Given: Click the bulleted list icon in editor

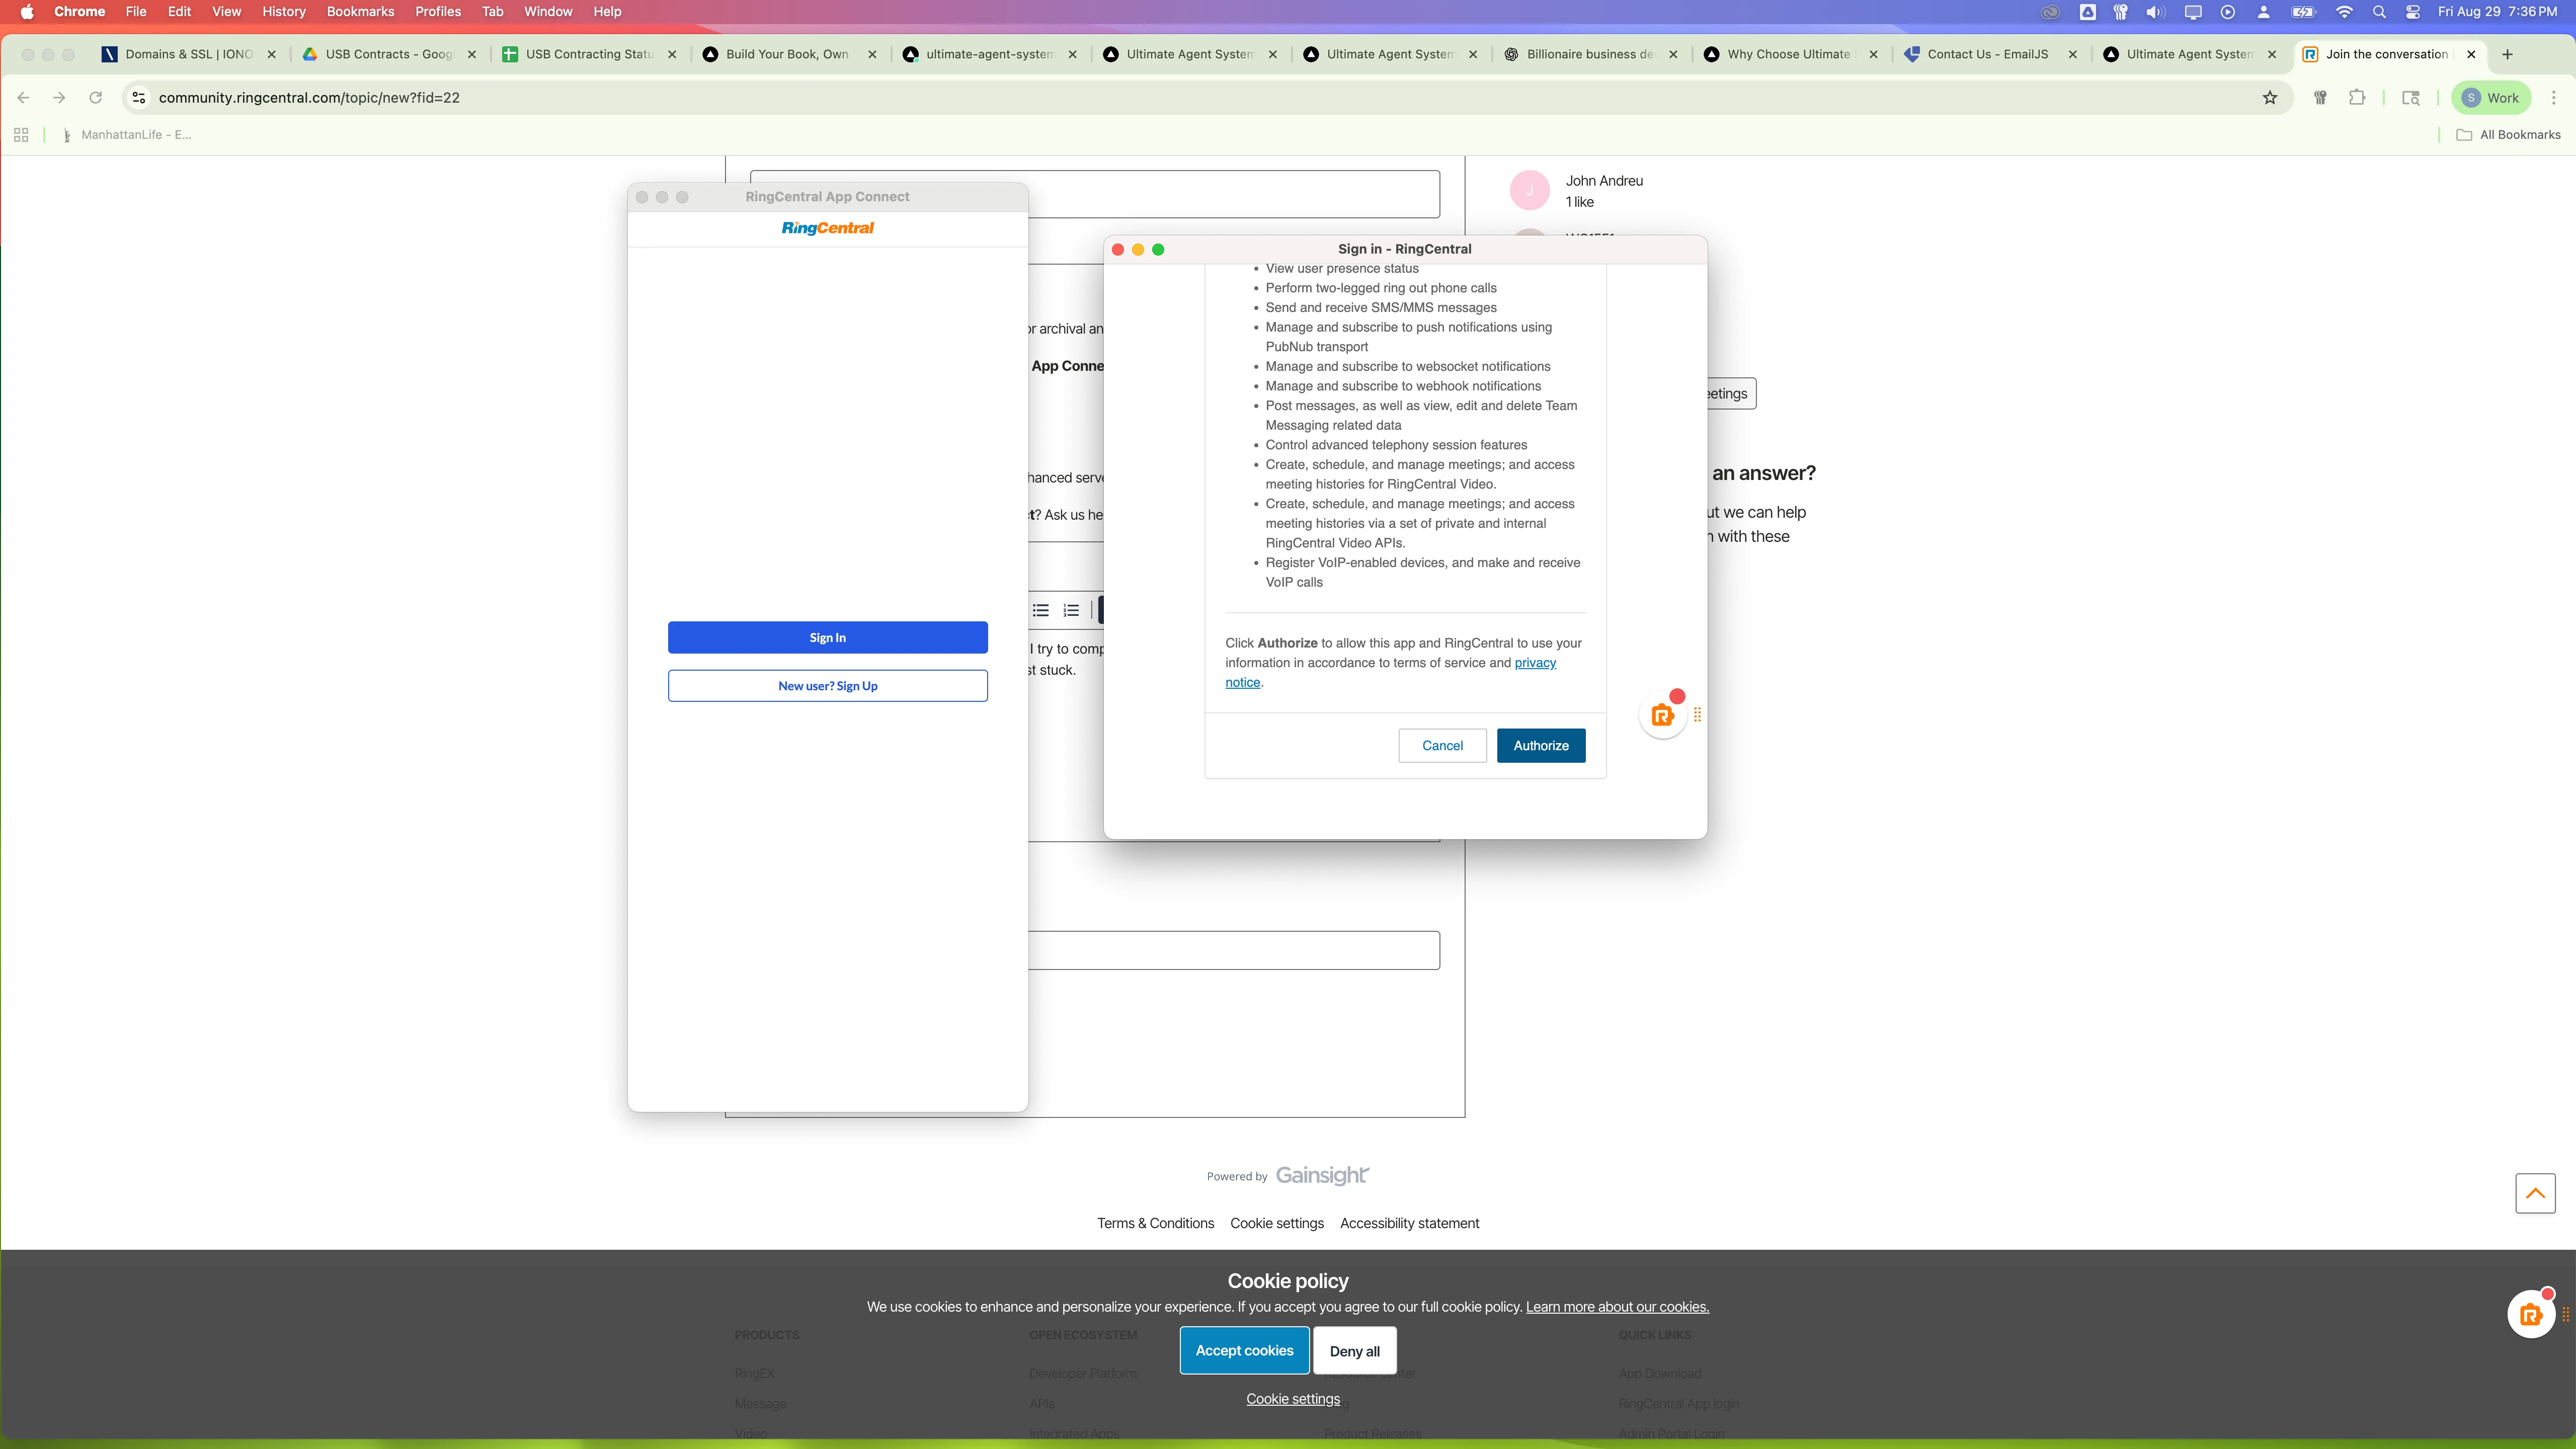Looking at the screenshot, I should click(x=1040, y=610).
